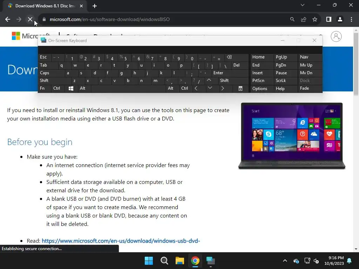This screenshot has width=359, height=269.
Task: Open the Chrome tab search chevron
Action: coord(303,5)
